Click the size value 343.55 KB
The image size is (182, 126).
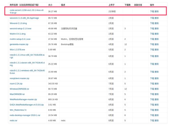(53, 84)
